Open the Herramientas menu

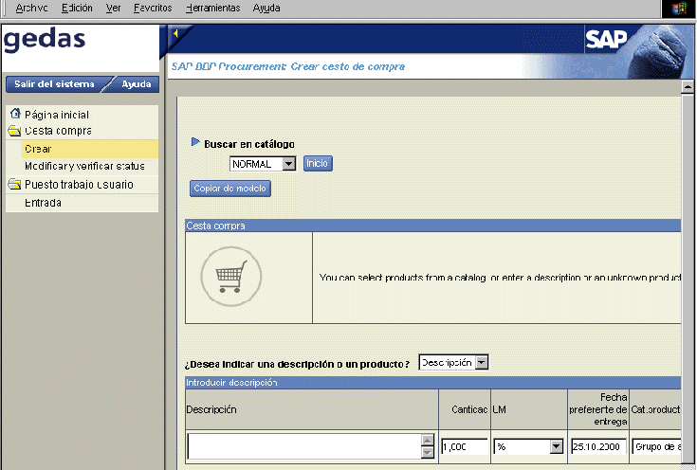pos(213,8)
